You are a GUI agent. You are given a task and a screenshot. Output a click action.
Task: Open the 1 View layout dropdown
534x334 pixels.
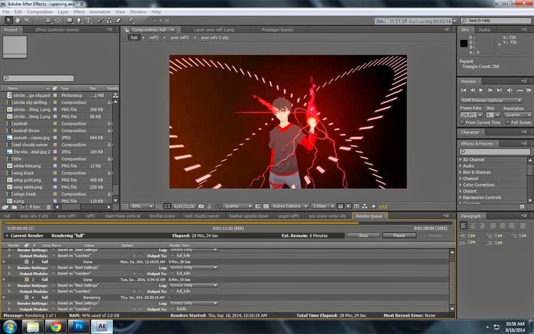coord(323,206)
